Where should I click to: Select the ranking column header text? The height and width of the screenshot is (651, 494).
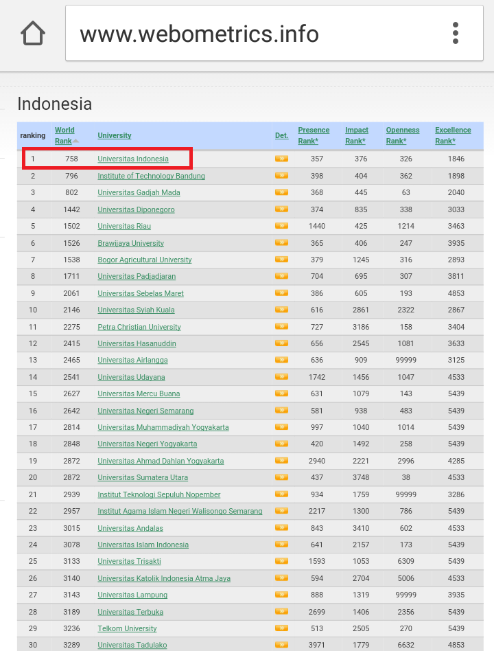point(33,135)
